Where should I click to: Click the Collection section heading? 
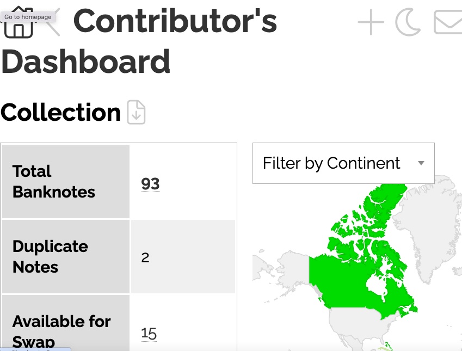click(60, 113)
